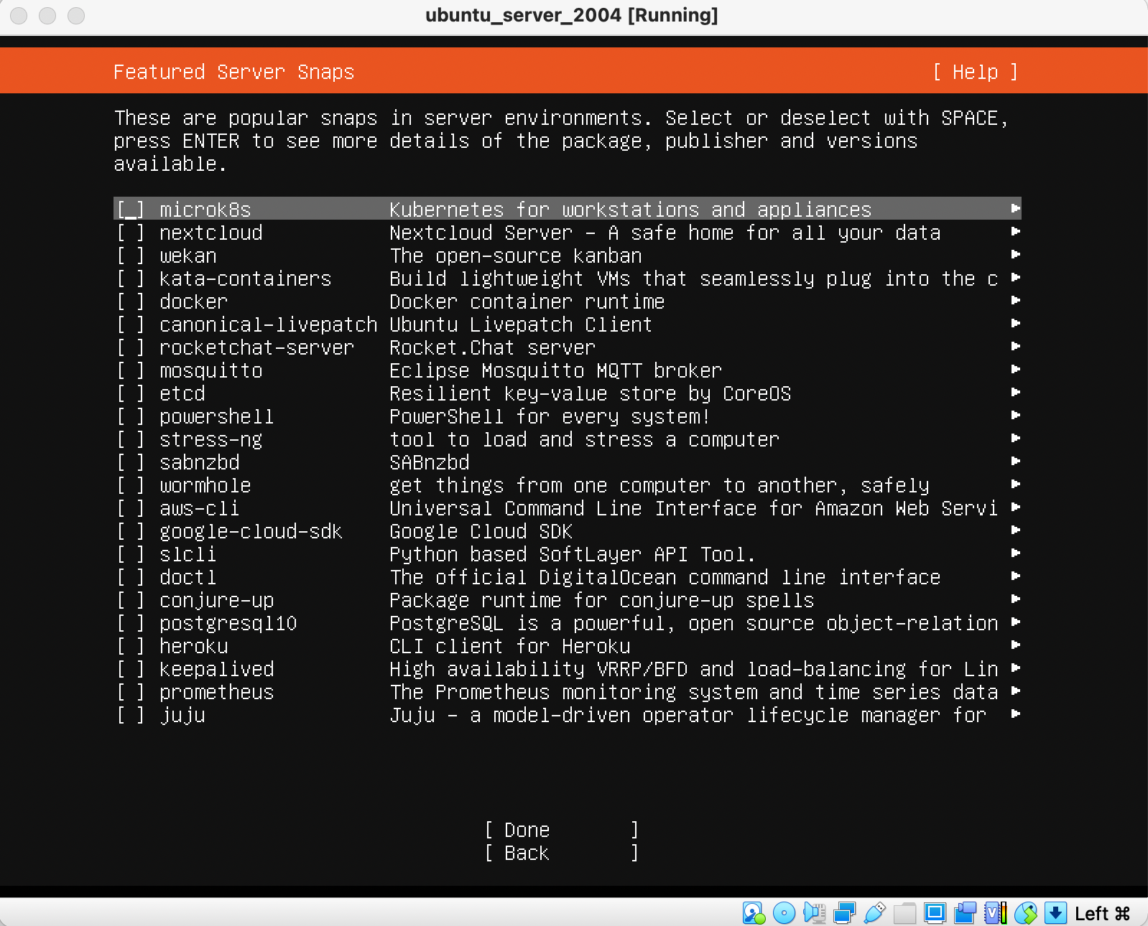Open the aws-cli details arrow
1148x926 pixels.
tap(1015, 507)
